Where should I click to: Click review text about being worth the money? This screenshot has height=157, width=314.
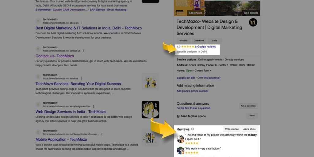[x=221, y=137]
